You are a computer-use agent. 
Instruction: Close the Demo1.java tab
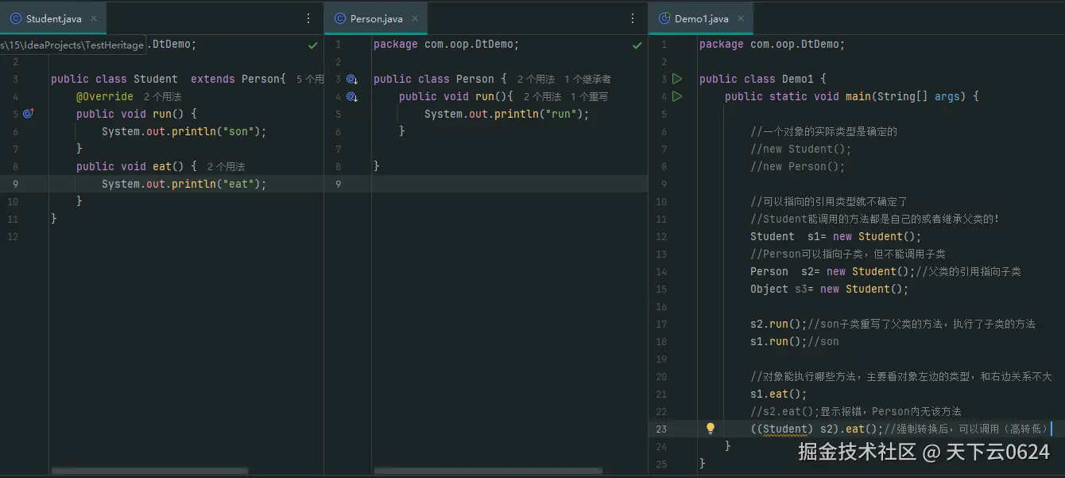pyautogui.click(x=741, y=18)
